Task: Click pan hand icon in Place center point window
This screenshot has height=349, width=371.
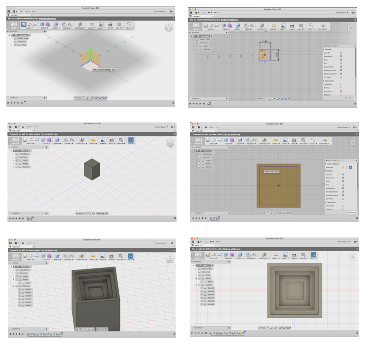Action: pos(268,213)
